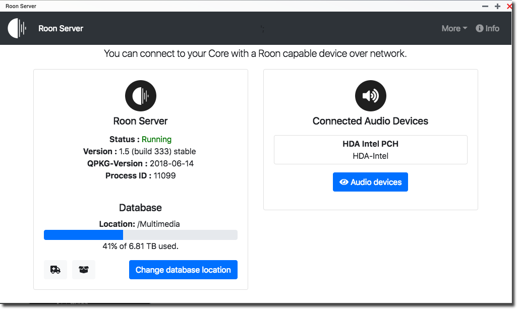The image size is (517, 309).
Task: Click the green Running status text
Action: (x=156, y=139)
